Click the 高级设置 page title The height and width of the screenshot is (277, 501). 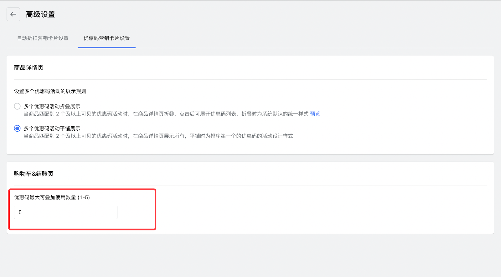[x=40, y=14]
